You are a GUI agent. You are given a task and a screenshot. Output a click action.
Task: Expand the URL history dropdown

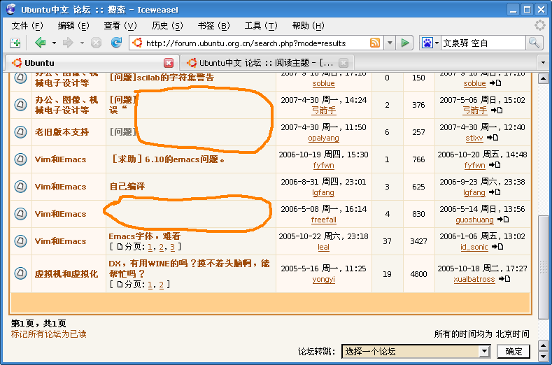click(x=390, y=43)
